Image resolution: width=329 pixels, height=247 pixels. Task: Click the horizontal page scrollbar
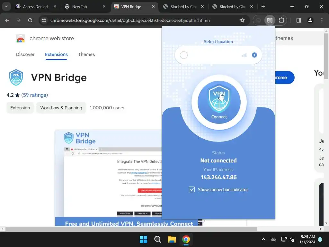click(x=131, y=229)
